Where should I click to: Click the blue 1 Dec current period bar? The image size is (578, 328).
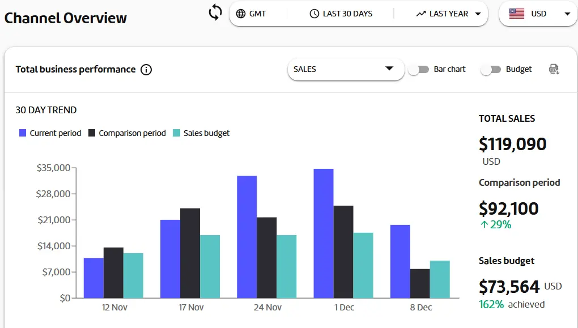[x=324, y=233]
